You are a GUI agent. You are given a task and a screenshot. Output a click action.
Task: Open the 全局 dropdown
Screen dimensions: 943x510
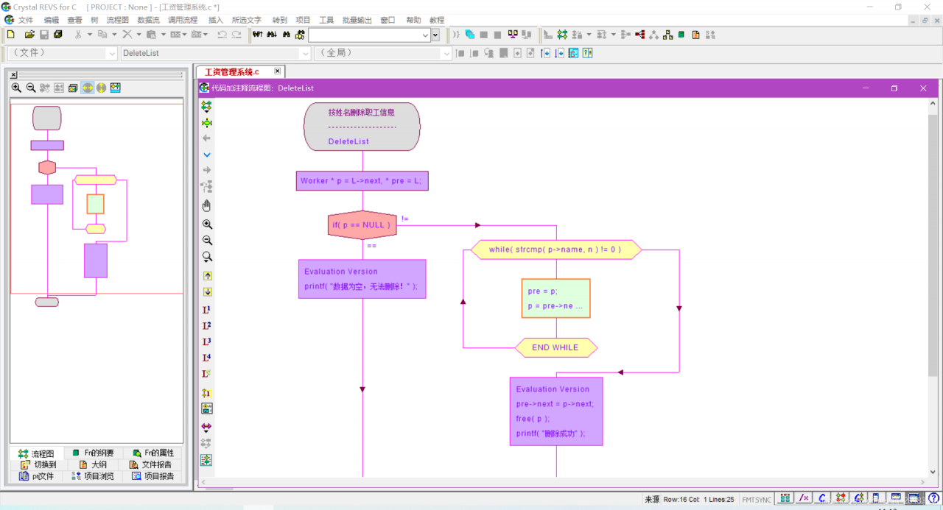coord(446,53)
